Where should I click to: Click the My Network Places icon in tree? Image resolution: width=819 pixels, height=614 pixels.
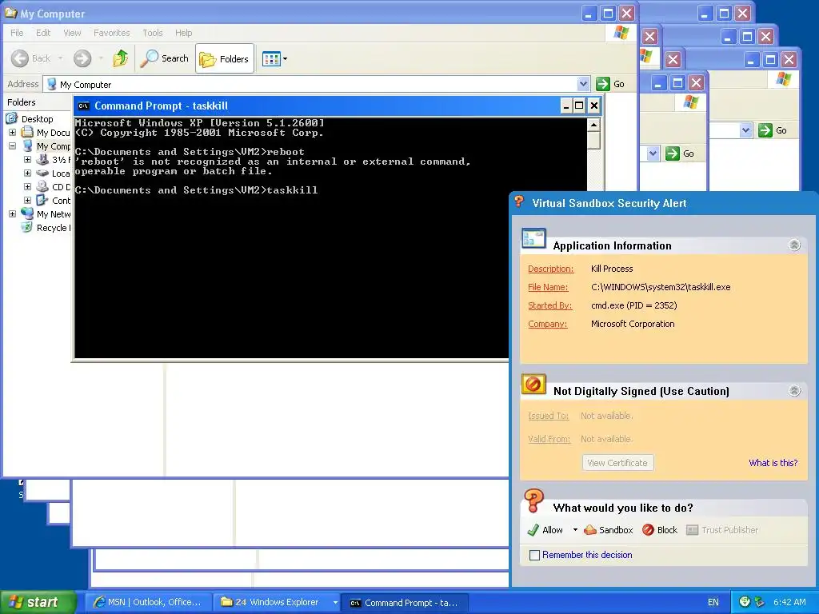[x=27, y=213]
